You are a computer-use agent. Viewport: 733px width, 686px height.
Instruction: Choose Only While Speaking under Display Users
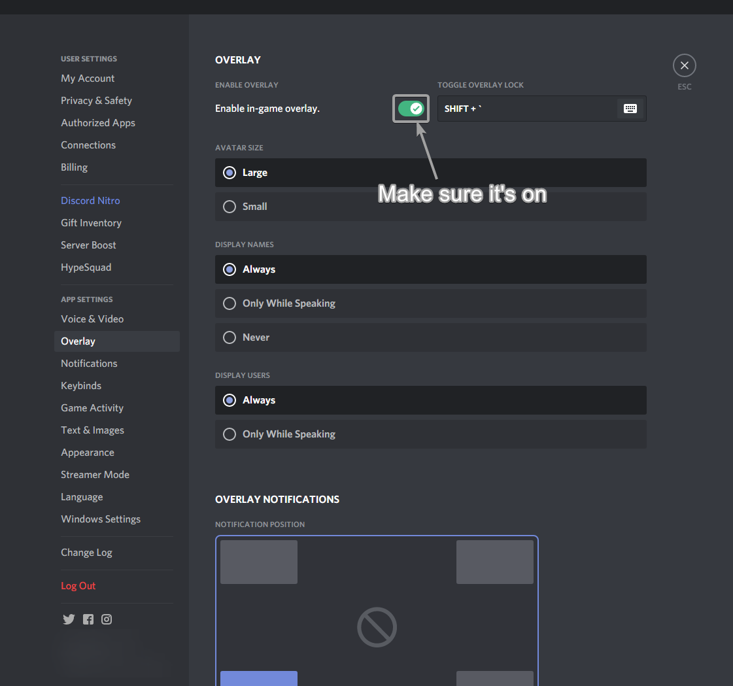[x=430, y=434]
